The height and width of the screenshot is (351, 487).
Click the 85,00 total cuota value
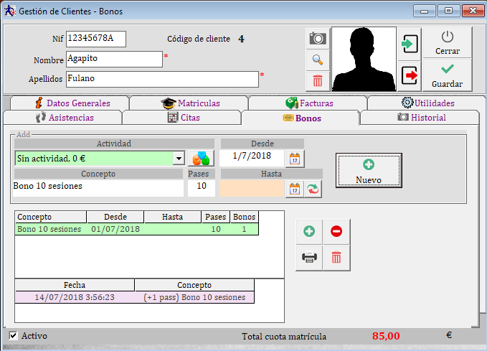[x=386, y=336]
